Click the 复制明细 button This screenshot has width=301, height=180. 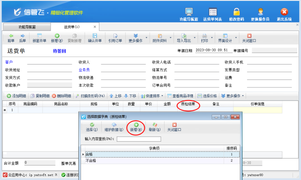pos(40,96)
